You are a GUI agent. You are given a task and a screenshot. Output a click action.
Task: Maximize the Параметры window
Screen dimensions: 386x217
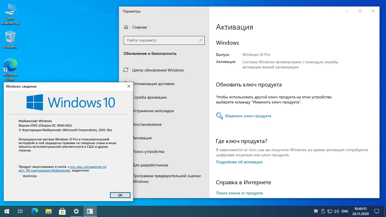click(360, 11)
